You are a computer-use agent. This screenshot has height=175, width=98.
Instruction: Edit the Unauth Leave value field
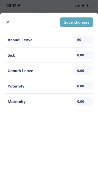click(84, 70)
